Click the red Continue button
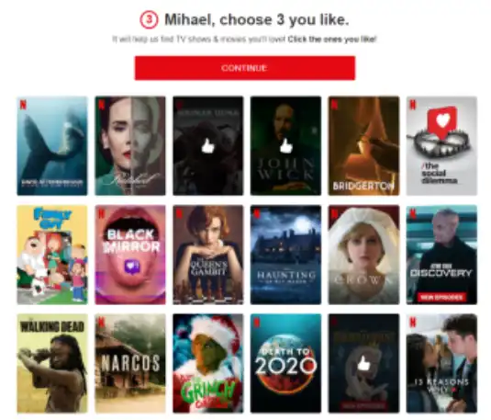Image resolution: width=491 pixels, height=420 pixels. tap(245, 68)
